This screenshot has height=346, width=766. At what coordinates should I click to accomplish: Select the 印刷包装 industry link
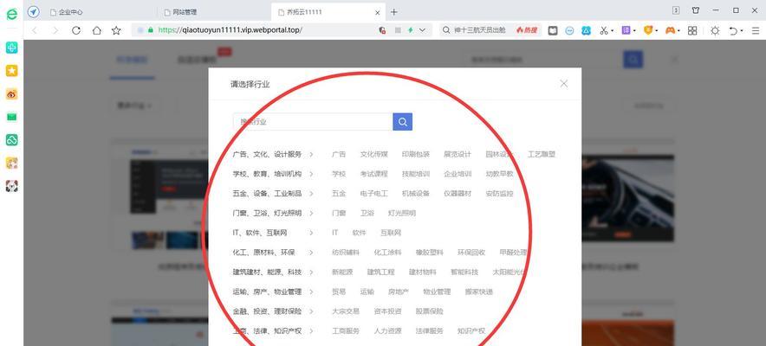click(416, 155)
